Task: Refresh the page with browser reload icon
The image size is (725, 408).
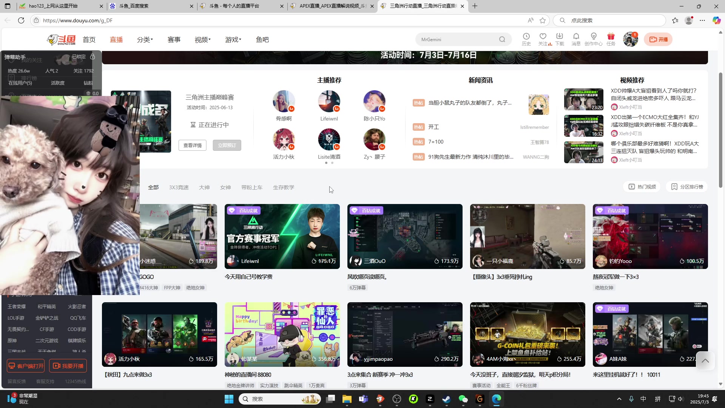Action: [21, 20]
